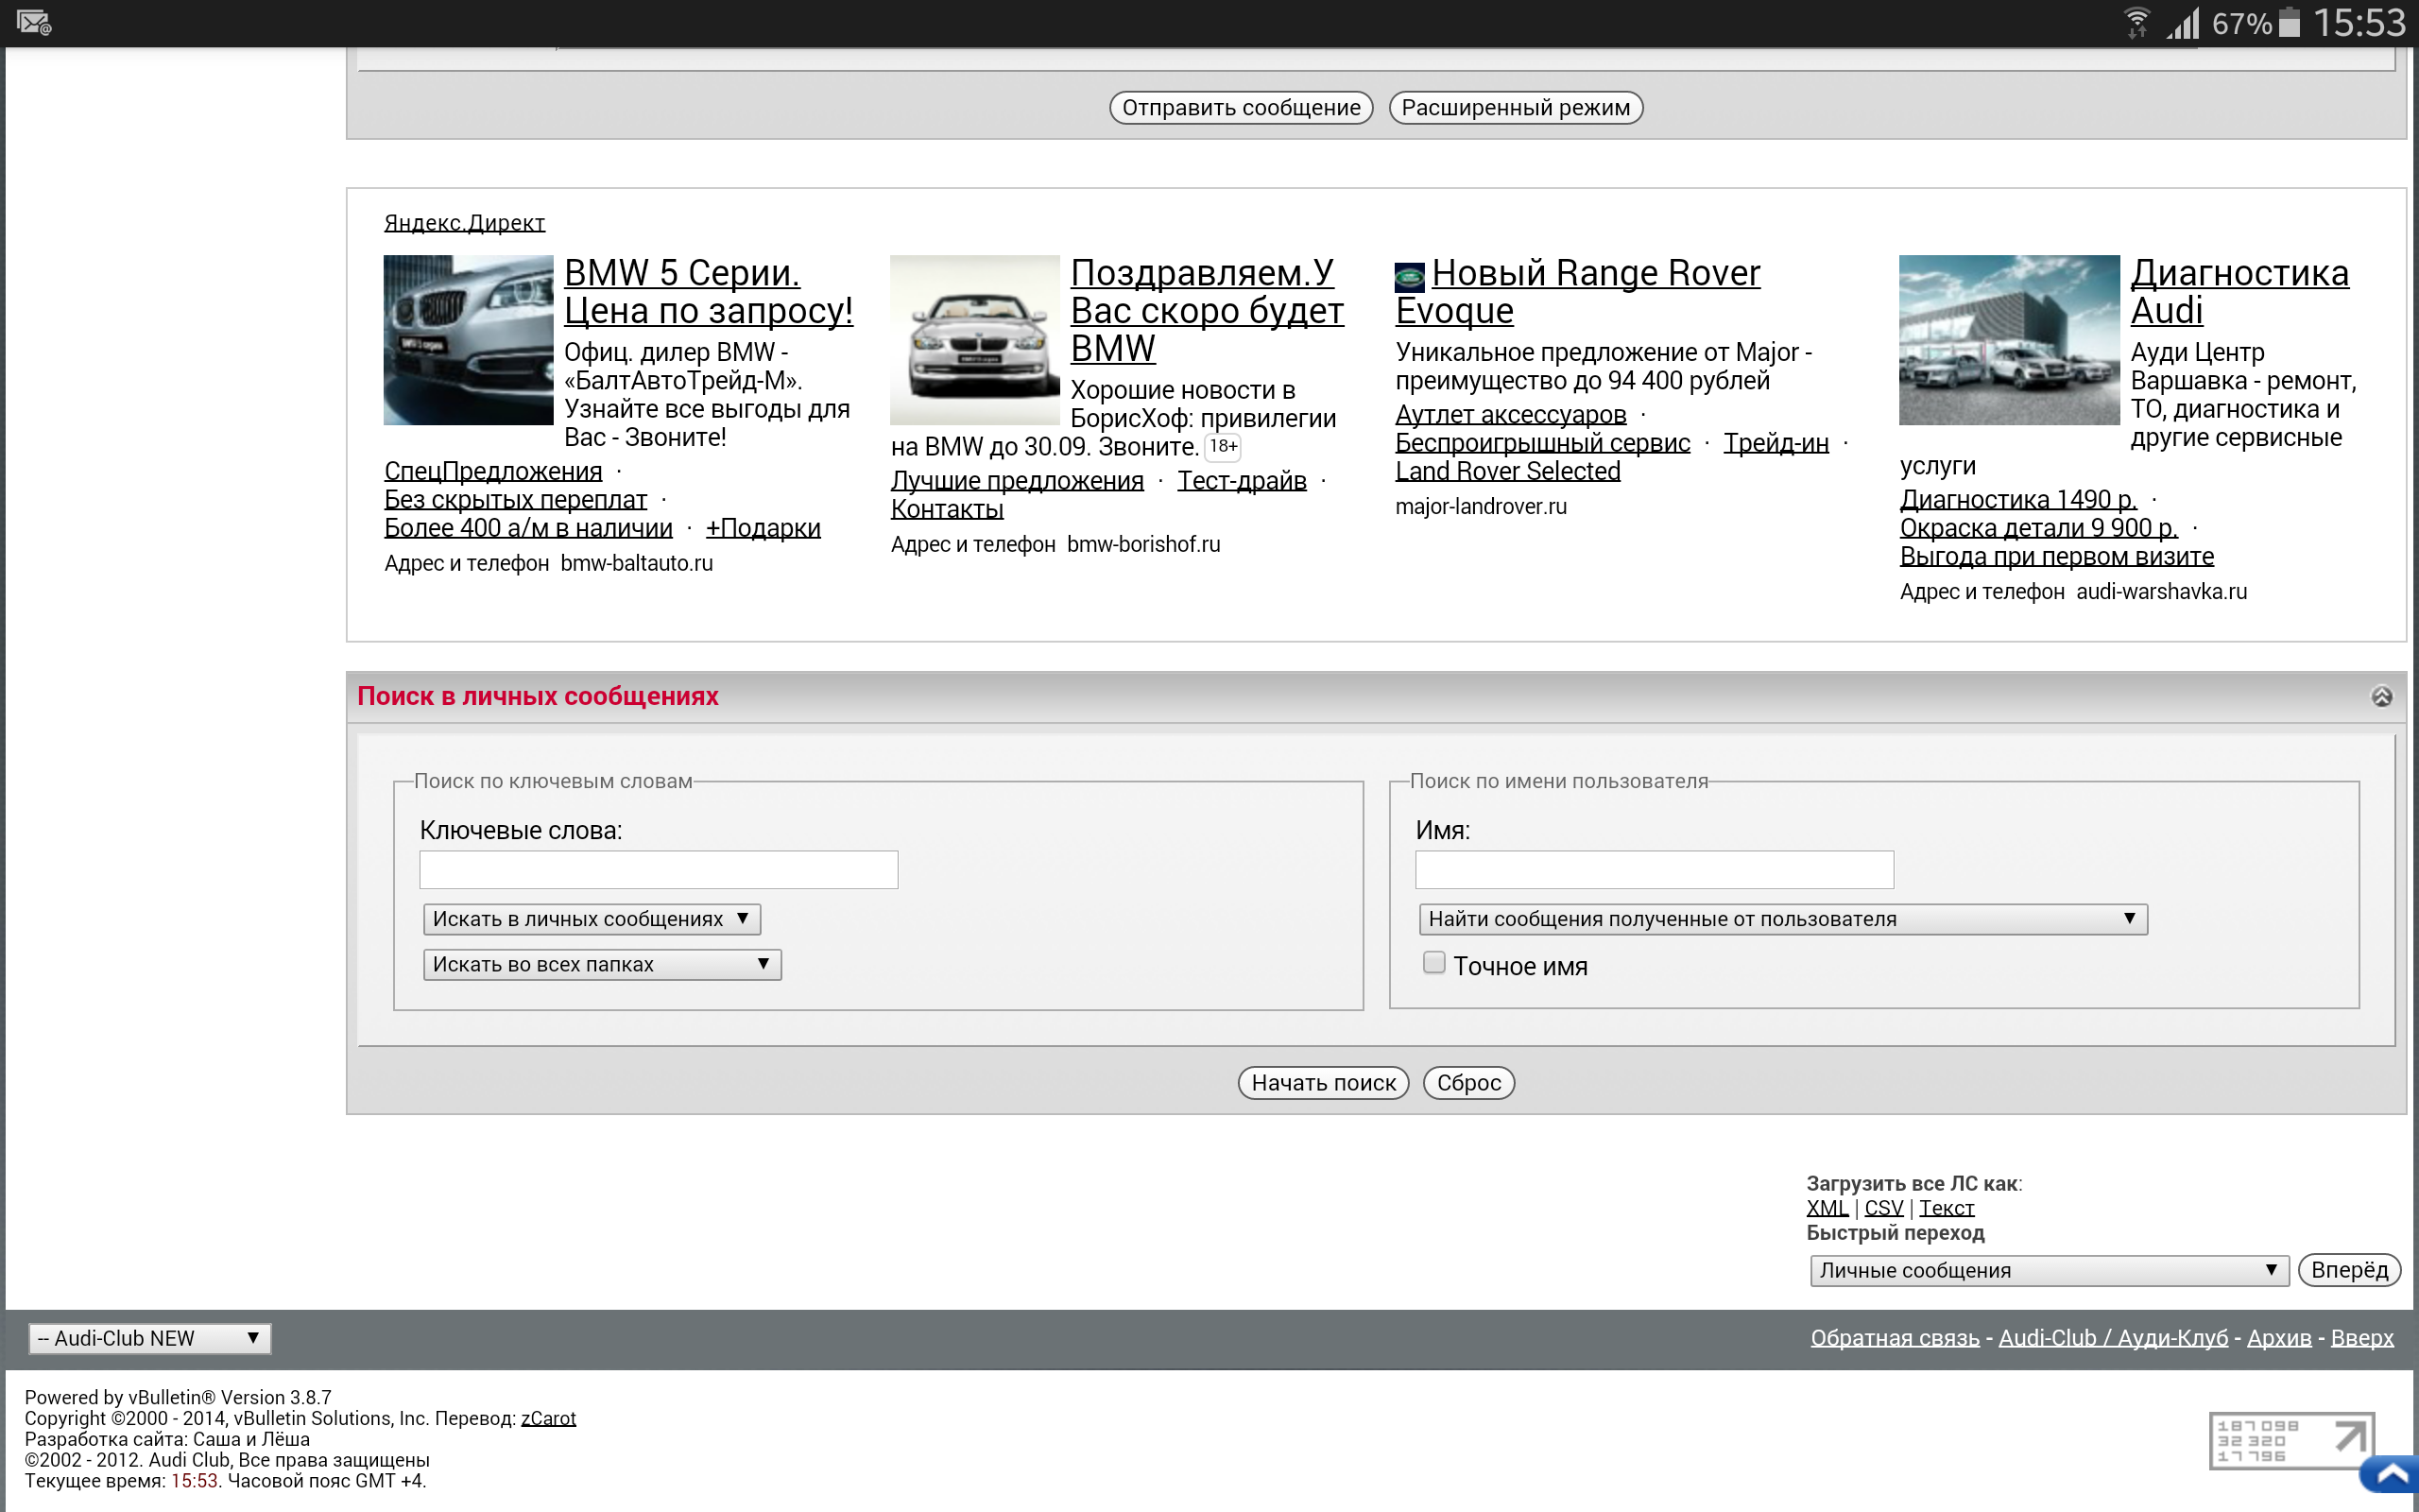Click Выгода при первом визите link

(x=2056, y=556)
